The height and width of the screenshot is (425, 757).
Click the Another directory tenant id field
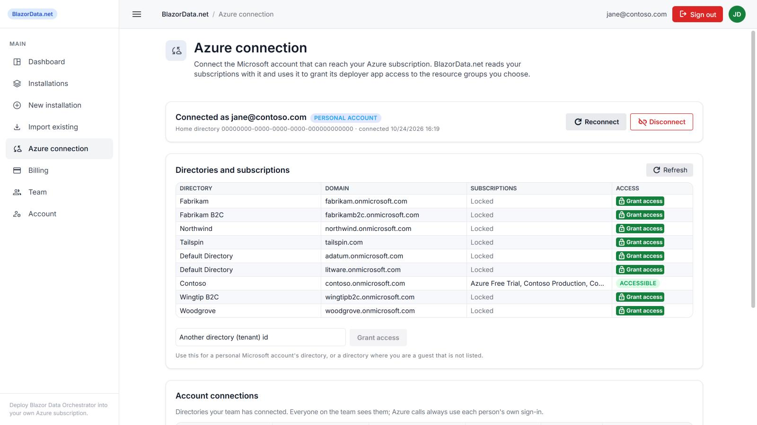pos(261,337)
